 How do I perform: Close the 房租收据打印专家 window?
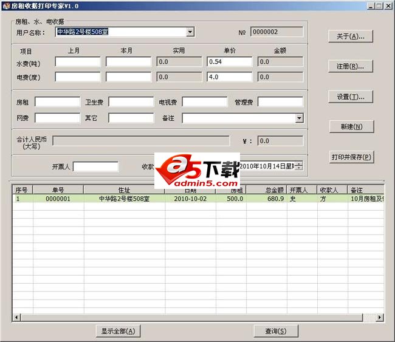(388, 6)
